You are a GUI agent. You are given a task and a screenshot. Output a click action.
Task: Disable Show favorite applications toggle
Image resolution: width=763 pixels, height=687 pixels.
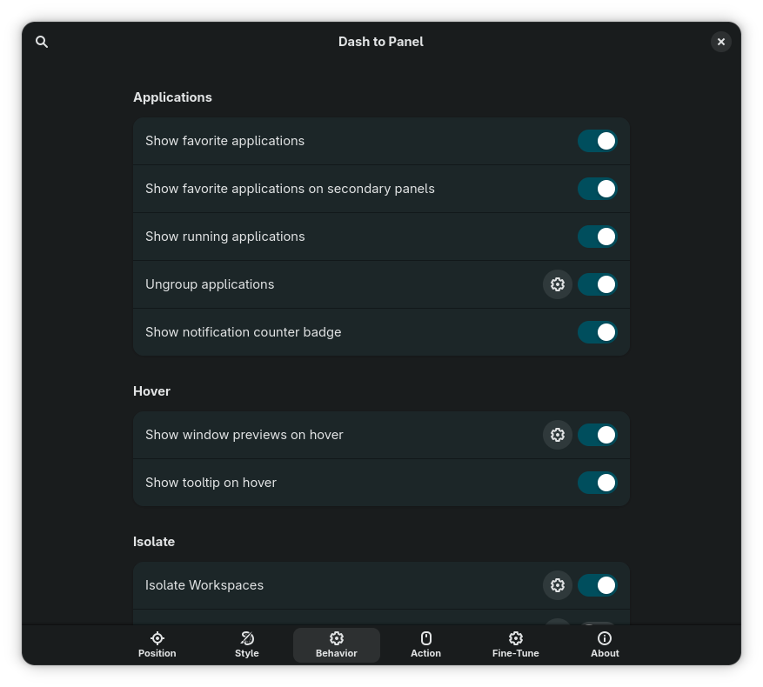coord(598,141)
